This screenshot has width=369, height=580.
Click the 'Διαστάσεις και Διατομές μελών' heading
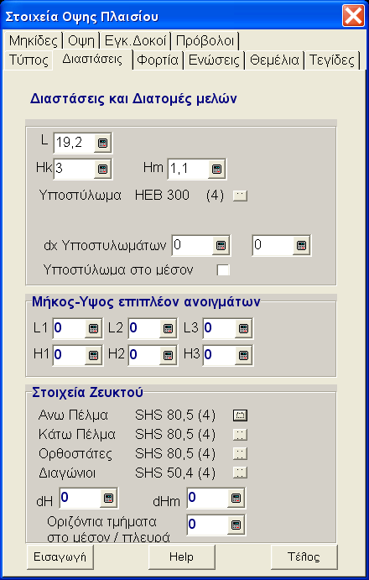click(133, 99)
